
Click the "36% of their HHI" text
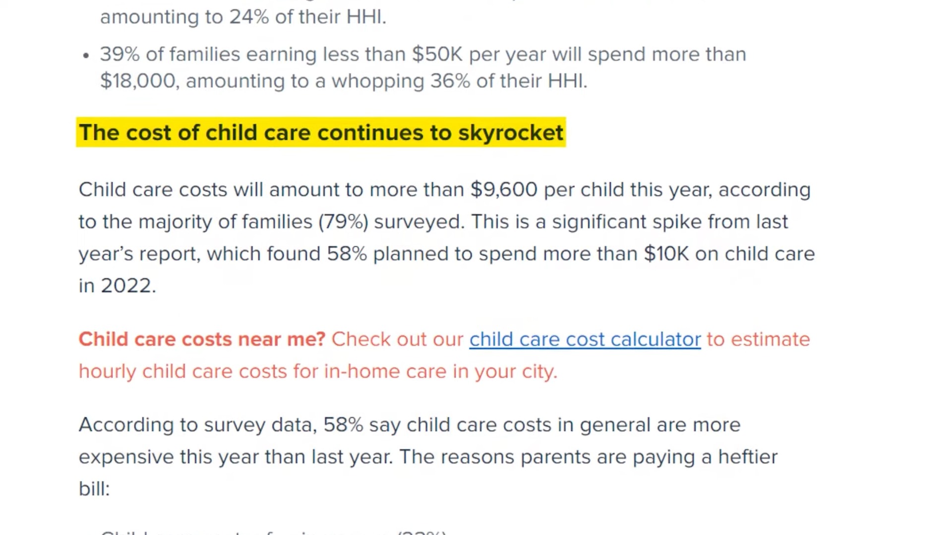(508, 81)
